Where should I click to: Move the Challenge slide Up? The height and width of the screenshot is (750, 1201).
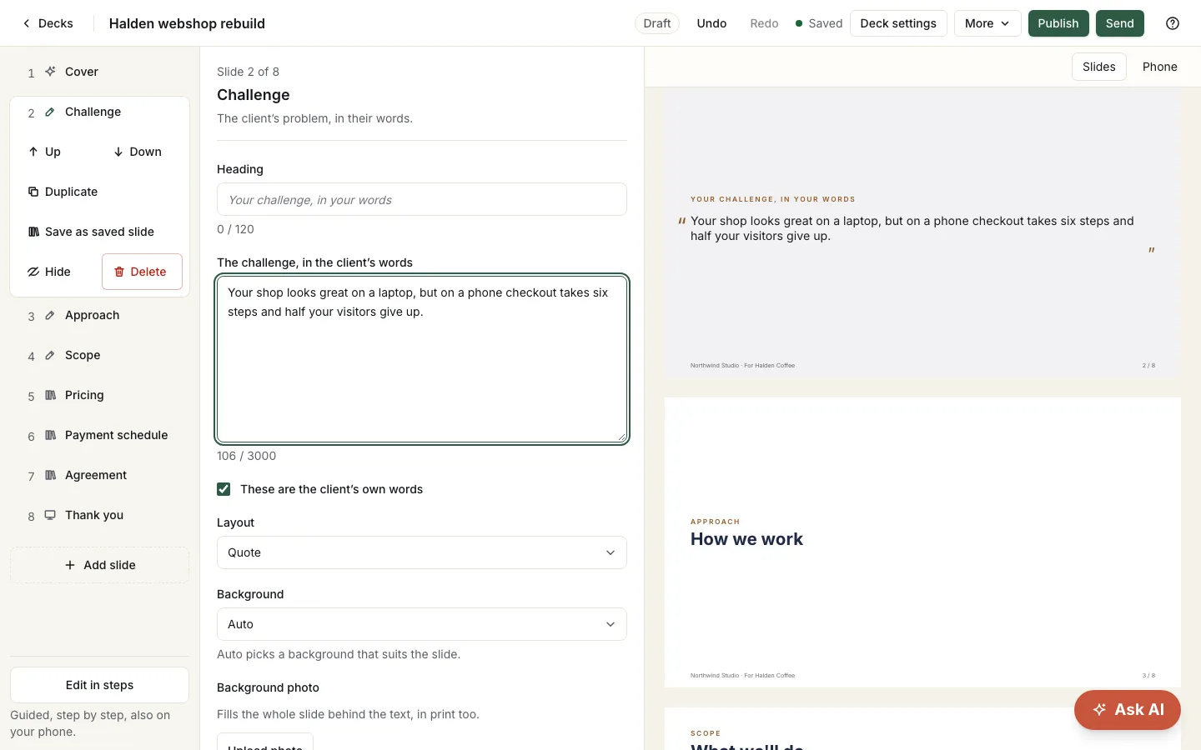click(45, 152)
